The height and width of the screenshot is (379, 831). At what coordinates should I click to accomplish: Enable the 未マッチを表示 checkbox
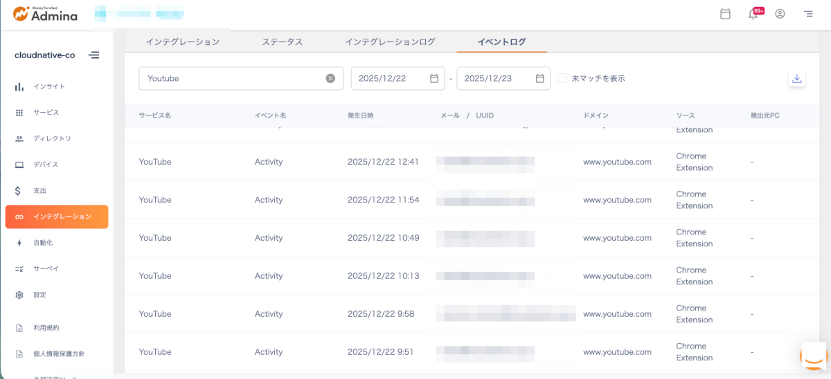562,79
